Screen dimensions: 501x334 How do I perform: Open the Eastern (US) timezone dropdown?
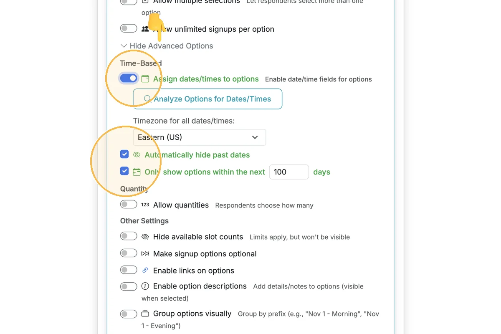199,137
